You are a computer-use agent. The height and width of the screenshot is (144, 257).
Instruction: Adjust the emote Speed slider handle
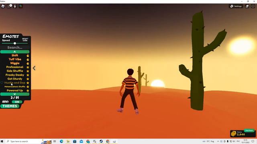tap(15, 43)
